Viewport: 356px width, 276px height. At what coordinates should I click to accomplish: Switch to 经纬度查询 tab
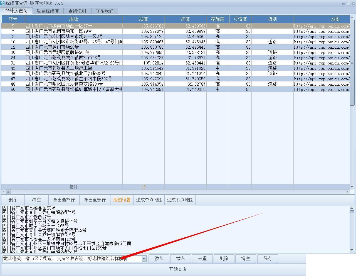(16, 11)
